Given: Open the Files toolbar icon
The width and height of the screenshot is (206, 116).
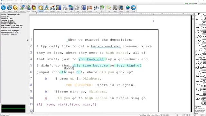Looking at the screenshot, I should click(109, 8).
